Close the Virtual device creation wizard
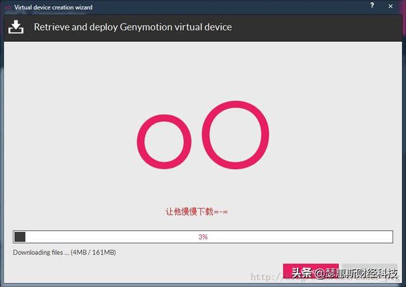 pyautogui.click(x=391, y=6)
